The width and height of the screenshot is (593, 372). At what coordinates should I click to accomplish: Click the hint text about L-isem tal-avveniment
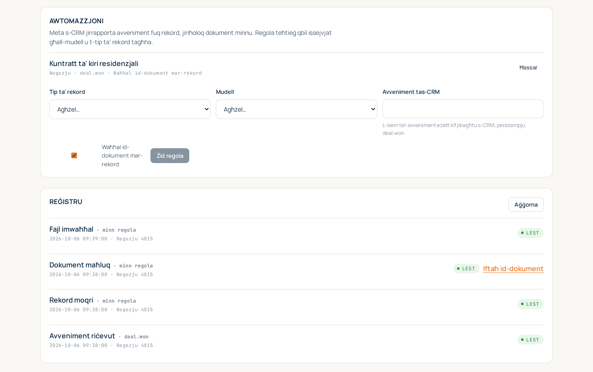pos(454,129)
